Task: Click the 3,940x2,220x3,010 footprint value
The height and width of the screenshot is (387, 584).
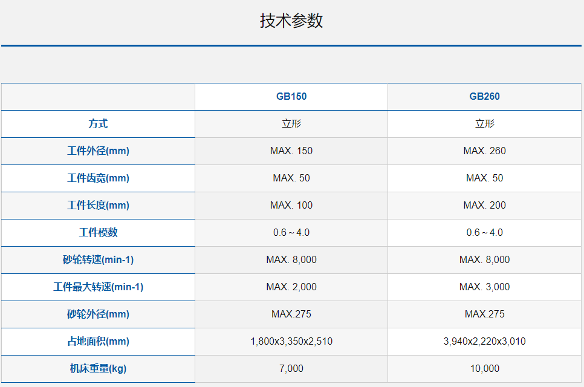Action: (x=484, y=342)
